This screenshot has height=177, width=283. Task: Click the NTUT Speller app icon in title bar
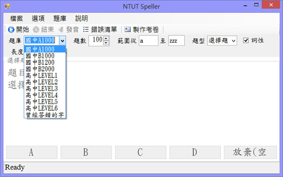point(7,7)
